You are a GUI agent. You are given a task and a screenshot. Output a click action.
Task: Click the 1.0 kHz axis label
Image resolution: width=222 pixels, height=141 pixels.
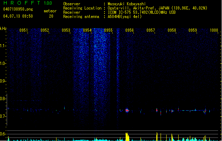point(3,63)
